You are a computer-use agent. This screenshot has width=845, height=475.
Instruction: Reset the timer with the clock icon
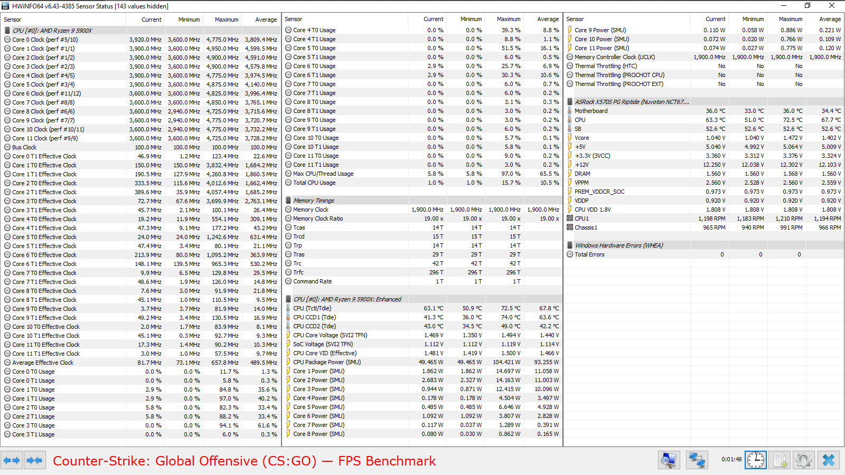(755, 461)
